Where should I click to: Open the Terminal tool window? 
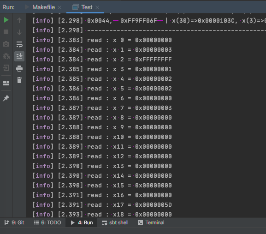click(x=151, y=222)
